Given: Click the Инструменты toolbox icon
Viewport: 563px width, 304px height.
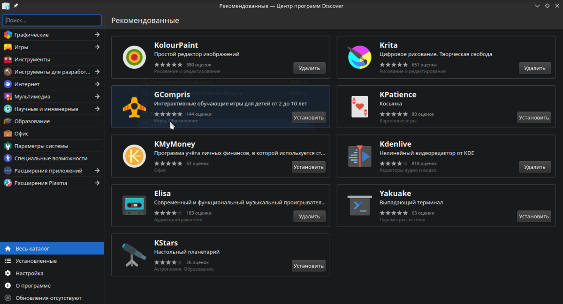Looking at the screenshot, I should [8, 59].
